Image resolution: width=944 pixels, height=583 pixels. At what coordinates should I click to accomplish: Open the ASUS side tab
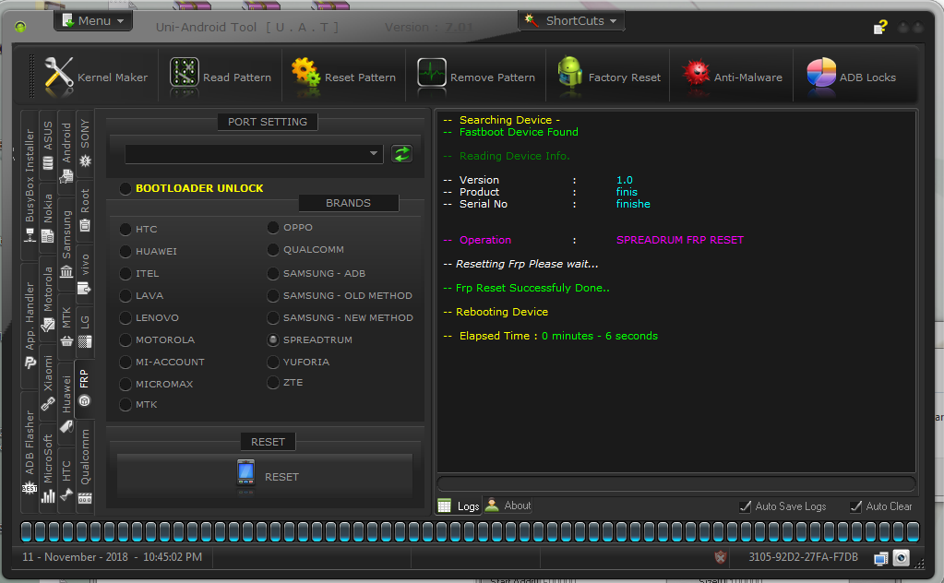point(48,145)
